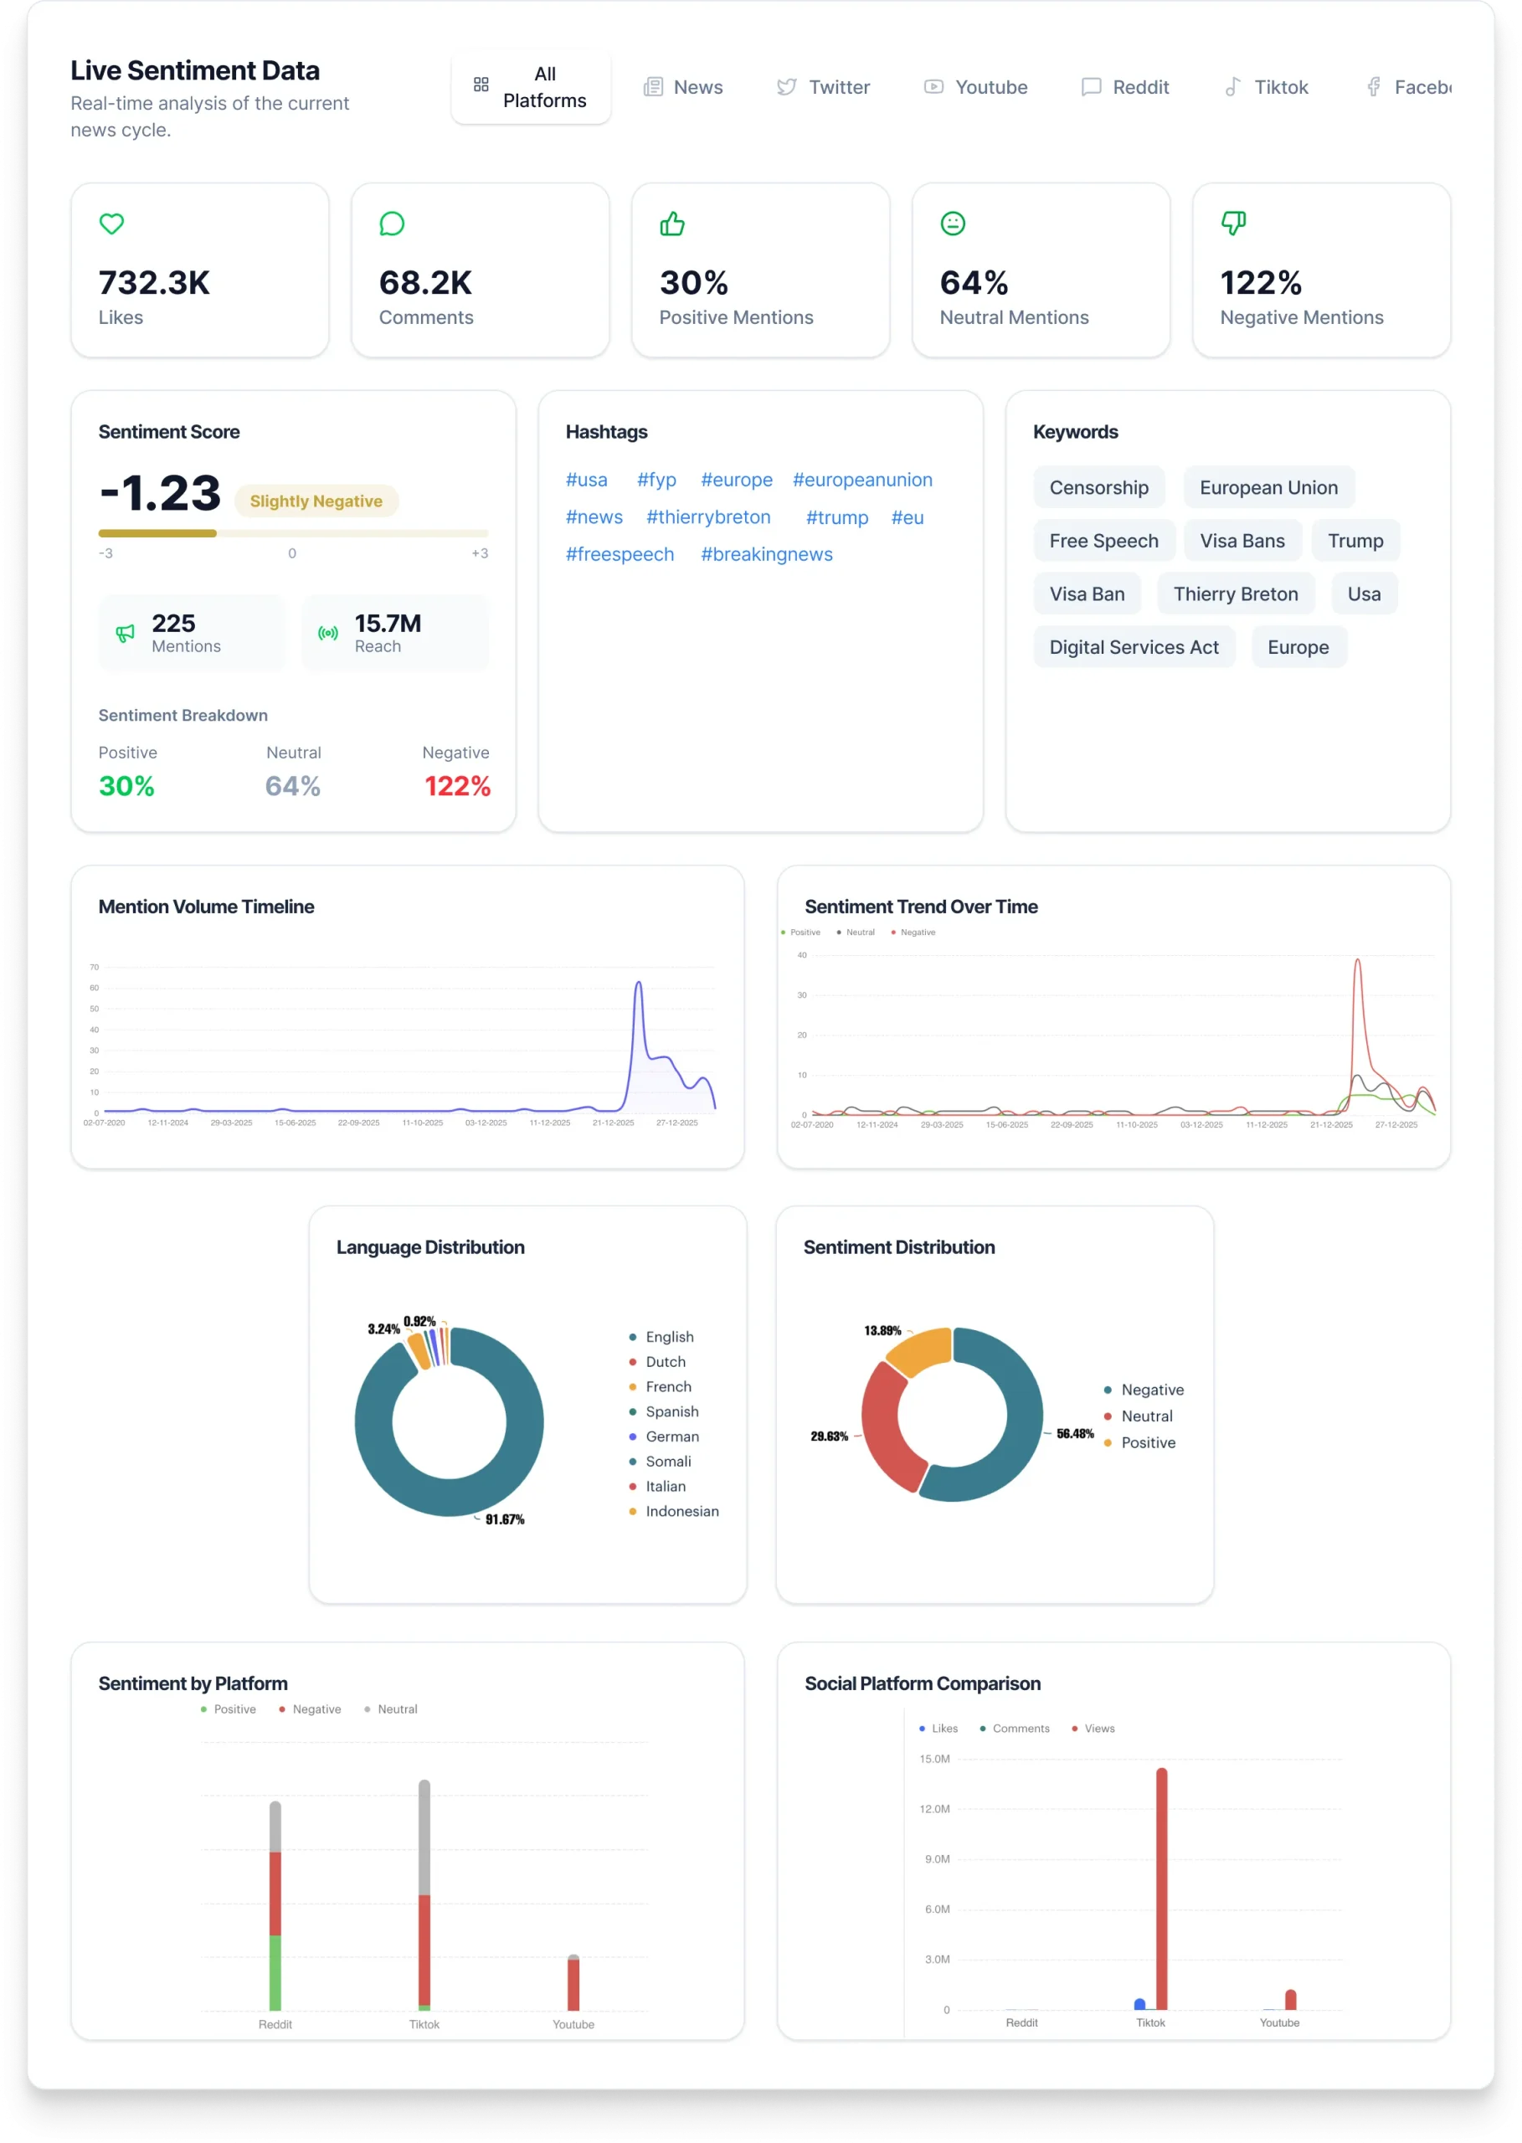
Task: Click the grid icon in All Platforms
Action: [481, 85]
